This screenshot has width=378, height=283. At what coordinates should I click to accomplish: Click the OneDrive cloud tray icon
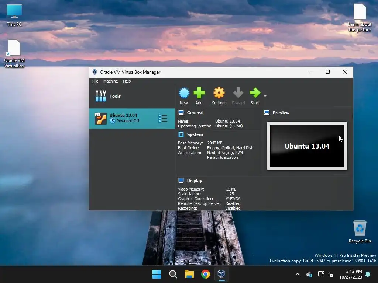click(x=309, y=274)
